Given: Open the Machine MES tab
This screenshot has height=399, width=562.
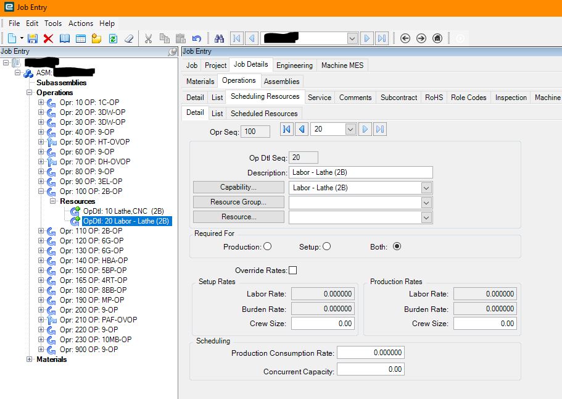Looking at the screenshot, I should [x=342, y=65].
